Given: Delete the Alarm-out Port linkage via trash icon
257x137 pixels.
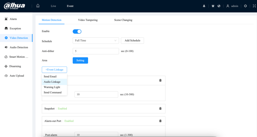Looking at the screenshot, I should 160,121.
